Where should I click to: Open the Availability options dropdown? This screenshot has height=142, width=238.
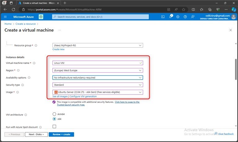coord(98,77)
